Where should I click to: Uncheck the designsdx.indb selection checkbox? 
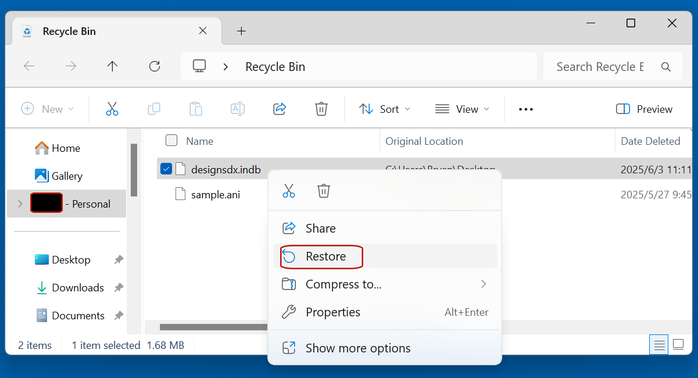coord(166,169)
